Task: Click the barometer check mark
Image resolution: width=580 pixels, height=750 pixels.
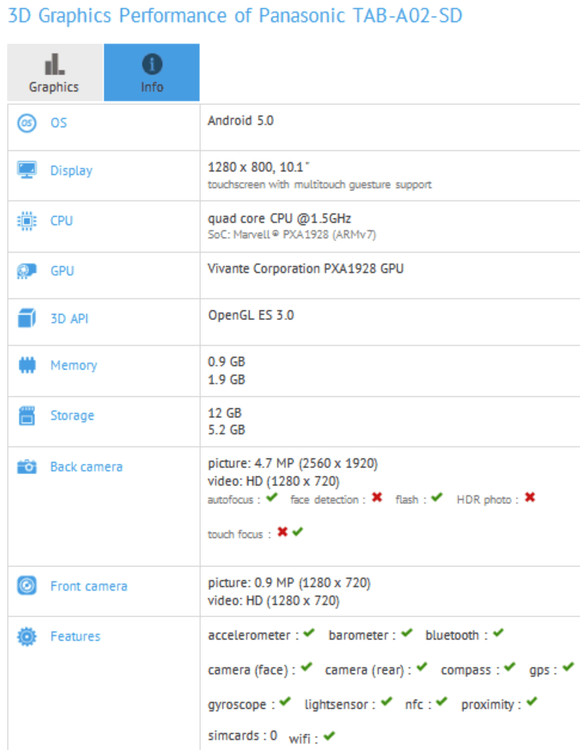Action: pos(407,633)
